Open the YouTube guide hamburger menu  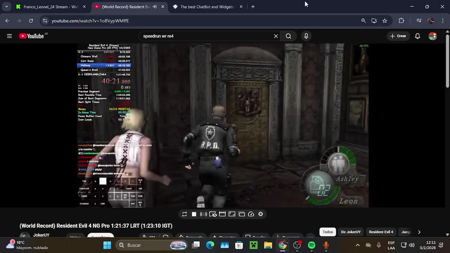[x=9, y=36]
